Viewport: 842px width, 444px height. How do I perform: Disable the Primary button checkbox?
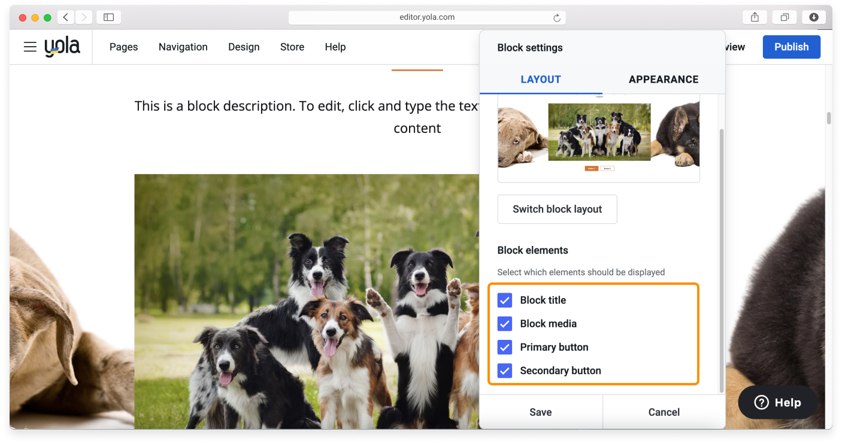pos(505,347)
